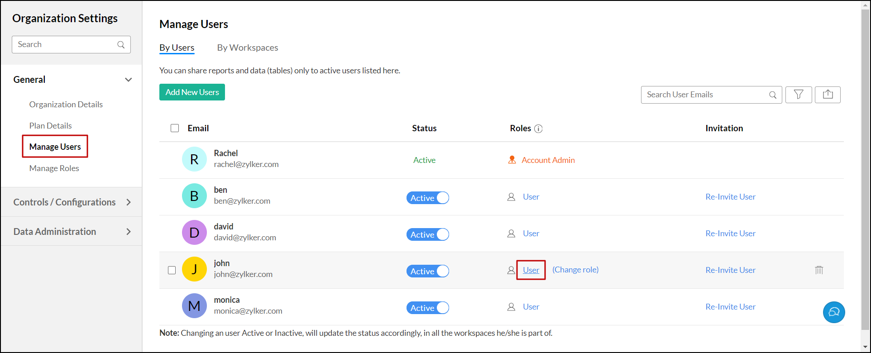This screenshot has height=353, width=871.
Task: Click the filter icon beside user search
Action: [799, 95]
